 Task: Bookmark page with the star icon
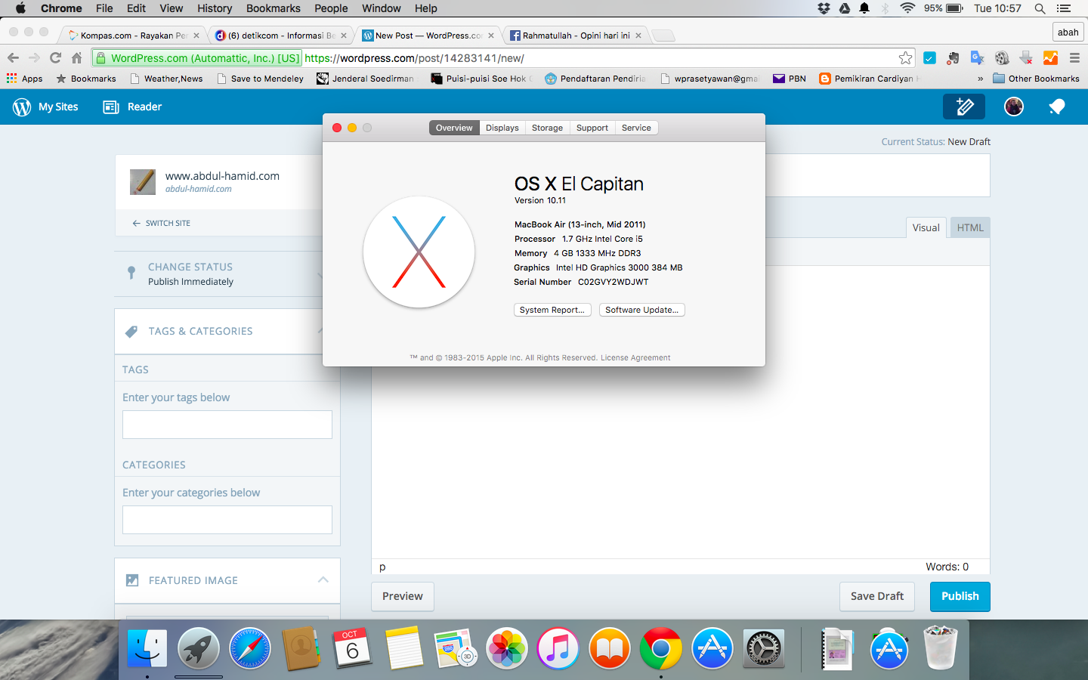coord(905,58)
